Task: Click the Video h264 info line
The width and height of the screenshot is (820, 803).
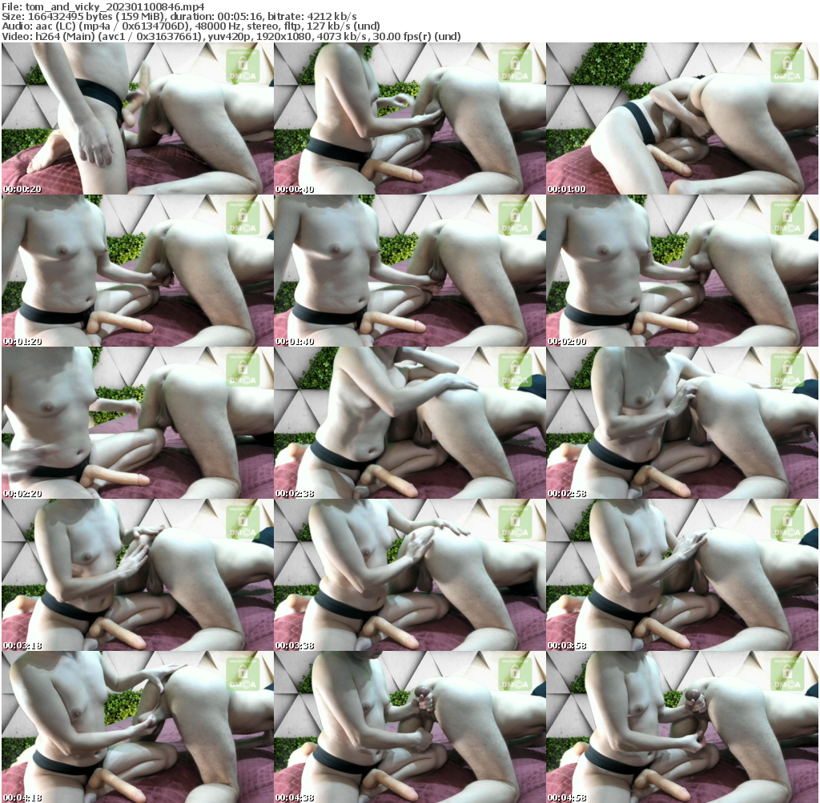Action: [231, 37]
